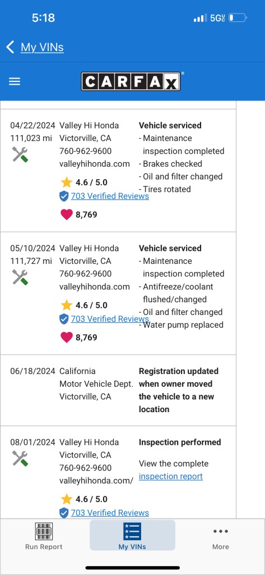
Task: View the complete inspection report link
Action: tap(170, 476)
